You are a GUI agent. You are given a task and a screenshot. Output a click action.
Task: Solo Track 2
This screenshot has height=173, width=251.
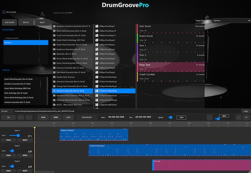tap(8, 155)
